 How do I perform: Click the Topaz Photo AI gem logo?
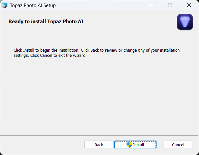click(x=185, y=22)
